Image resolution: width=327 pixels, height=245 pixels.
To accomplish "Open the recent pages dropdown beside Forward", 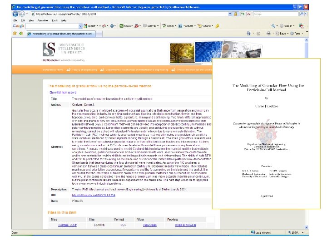I will click(27, 14).
